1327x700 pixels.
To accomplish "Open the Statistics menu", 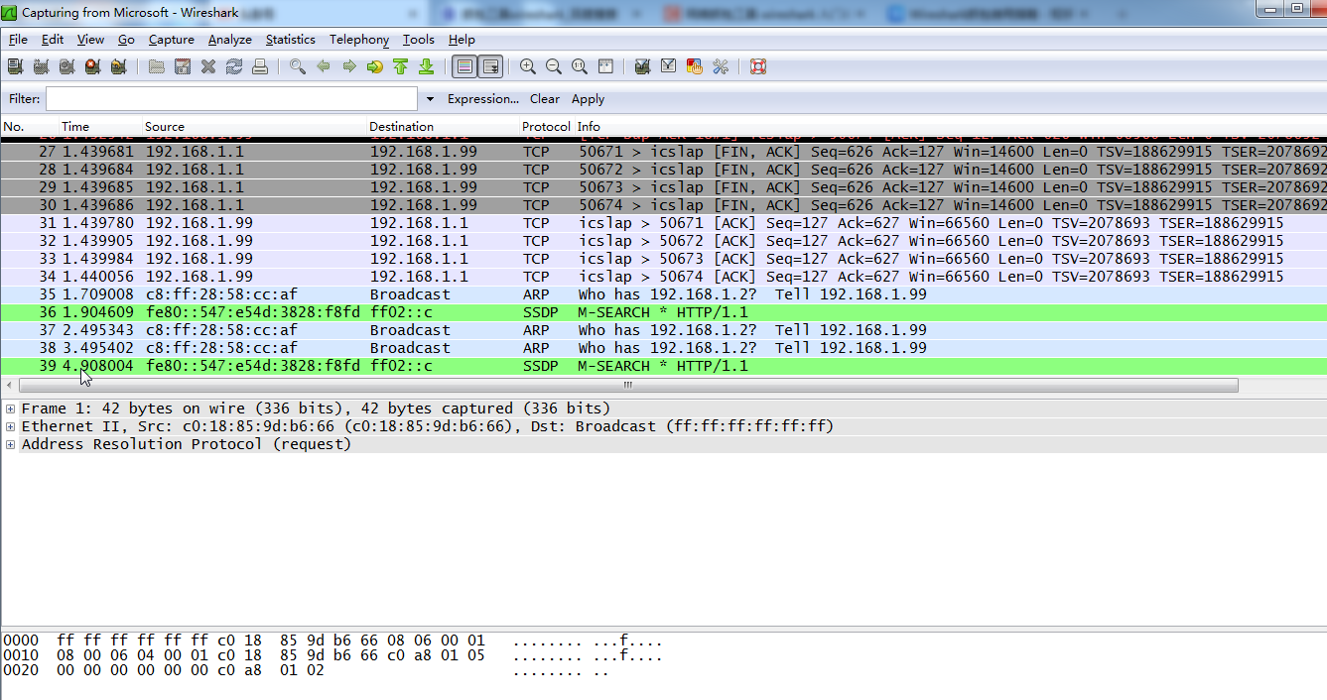I will [291, 40].
